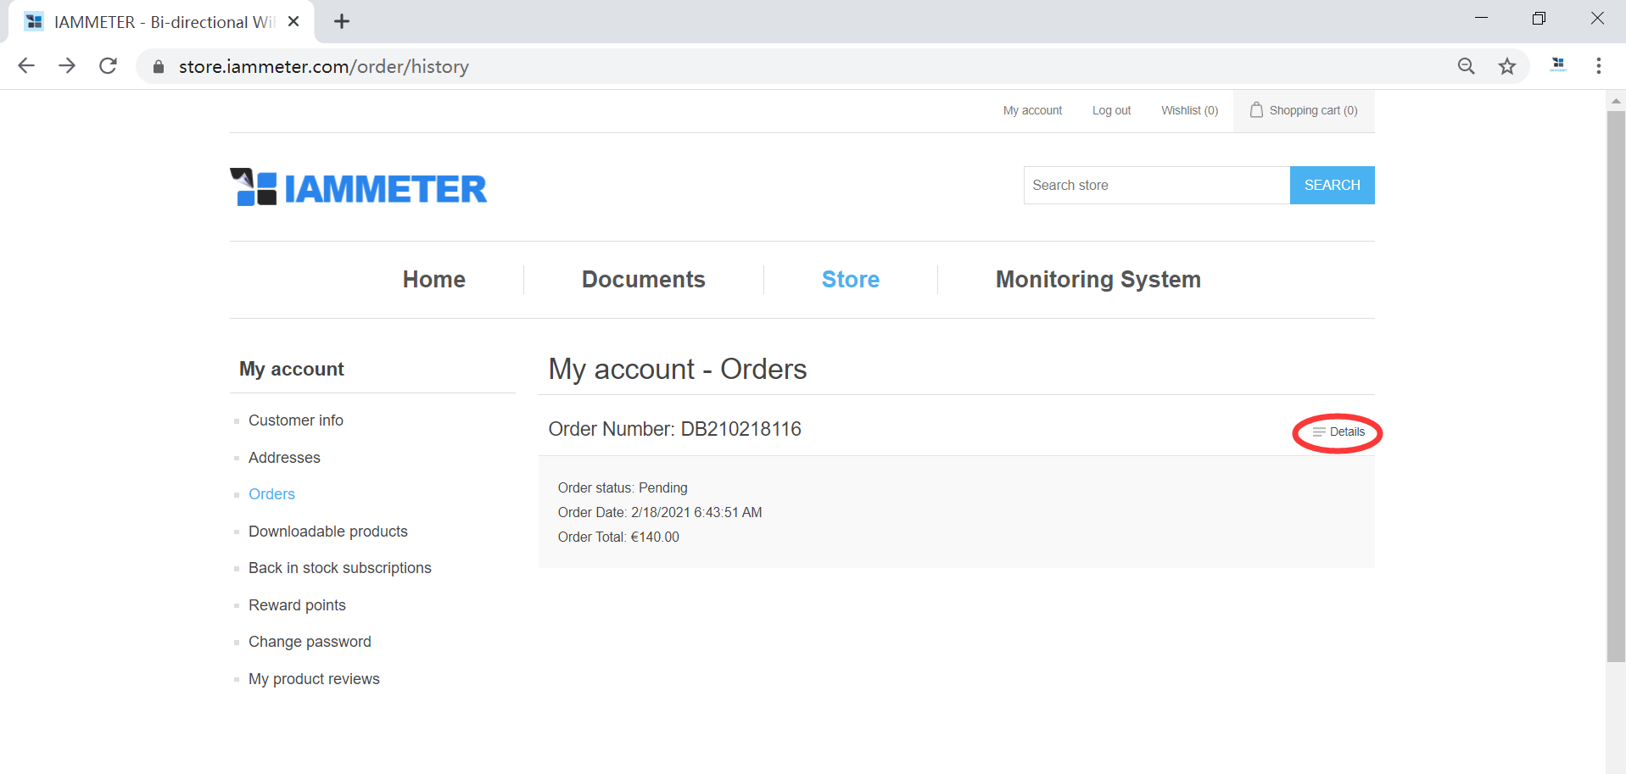The width and height of the screenshot is (1626, 774).
Task: Open the Shopping cart (0)
Action: 1304,110
